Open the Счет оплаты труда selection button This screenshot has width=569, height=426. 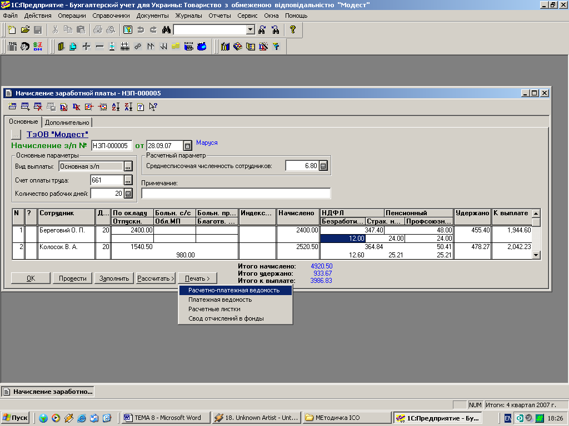click(x=128, y=180)
